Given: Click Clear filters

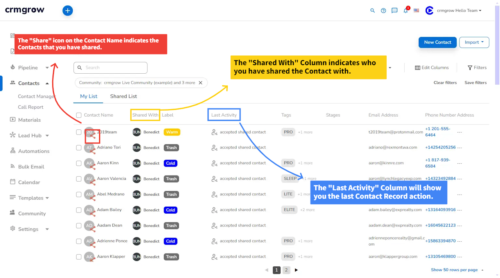Looking at the screenshot, I should pos(445,83).
